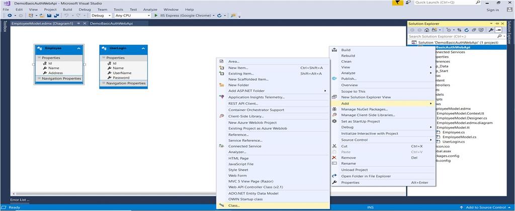Click Solution Explorer Home icon

tap(426, 30)
